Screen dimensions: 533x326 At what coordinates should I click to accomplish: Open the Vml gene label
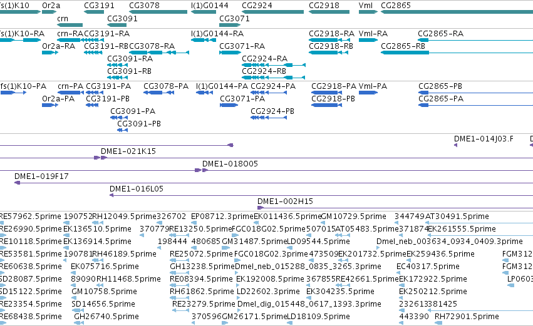(x=366, y=6)
